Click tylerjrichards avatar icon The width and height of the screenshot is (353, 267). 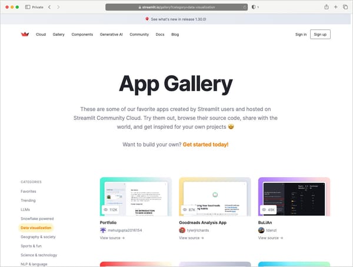182,230
